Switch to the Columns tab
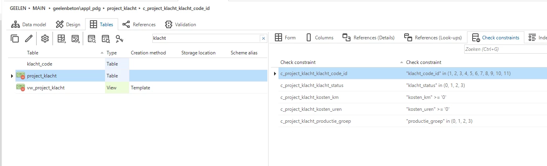547x166 pixels. pyautogui.click(x=319, y=38)
